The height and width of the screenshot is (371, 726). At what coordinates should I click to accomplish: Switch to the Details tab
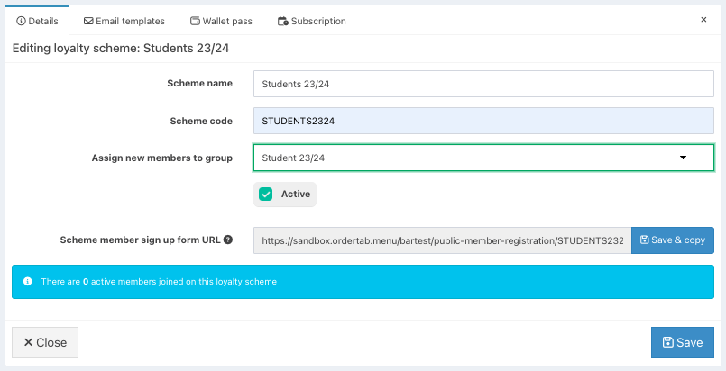pyautogui.click(x=37, y=21)
